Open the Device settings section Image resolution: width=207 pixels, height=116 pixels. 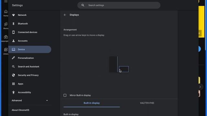click(30, 49)
